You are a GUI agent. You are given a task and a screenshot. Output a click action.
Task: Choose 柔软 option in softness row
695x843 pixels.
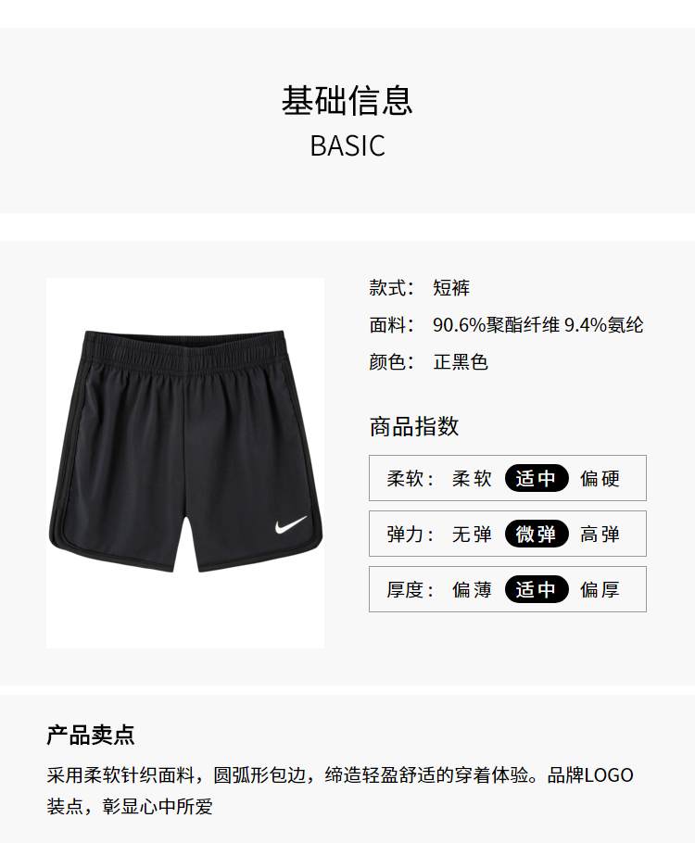click(x=472, y=479)
